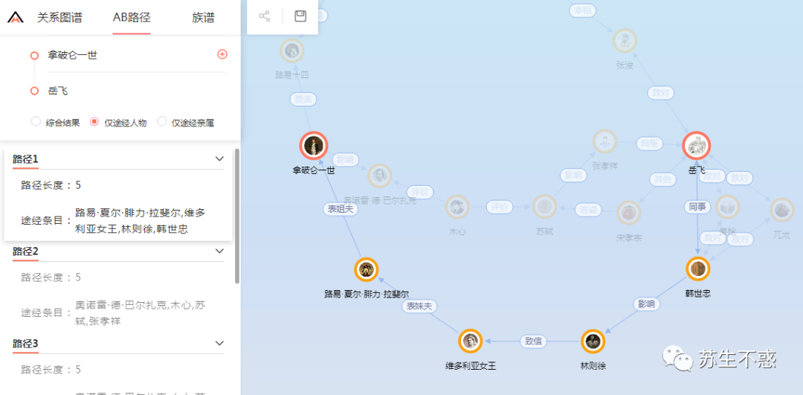Select the 路易·夏尔·腓力·拉斐尔 node avatar
The width and height of the screenshot is (803, 395).
coord(366,269)
